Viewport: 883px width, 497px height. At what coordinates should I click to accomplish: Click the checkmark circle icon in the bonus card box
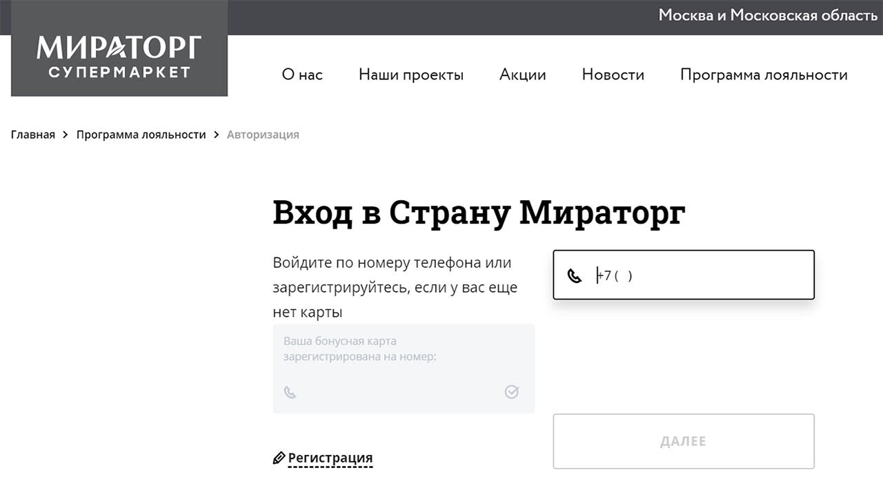[x=511, y=392]
